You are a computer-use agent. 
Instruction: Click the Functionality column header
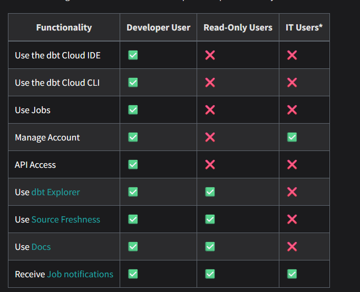coord(64,27)
